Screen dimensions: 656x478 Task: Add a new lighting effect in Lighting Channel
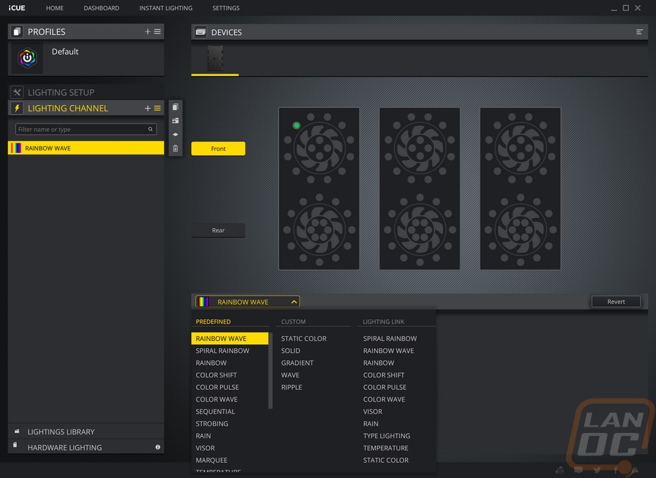[148, 109]
